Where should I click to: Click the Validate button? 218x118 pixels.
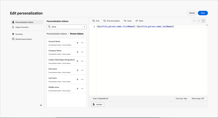point(98,105)
